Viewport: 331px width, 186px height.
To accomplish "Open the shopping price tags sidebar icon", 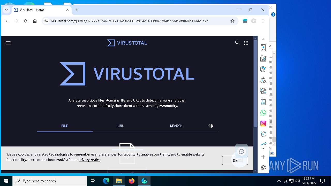I will coord(263,80).
